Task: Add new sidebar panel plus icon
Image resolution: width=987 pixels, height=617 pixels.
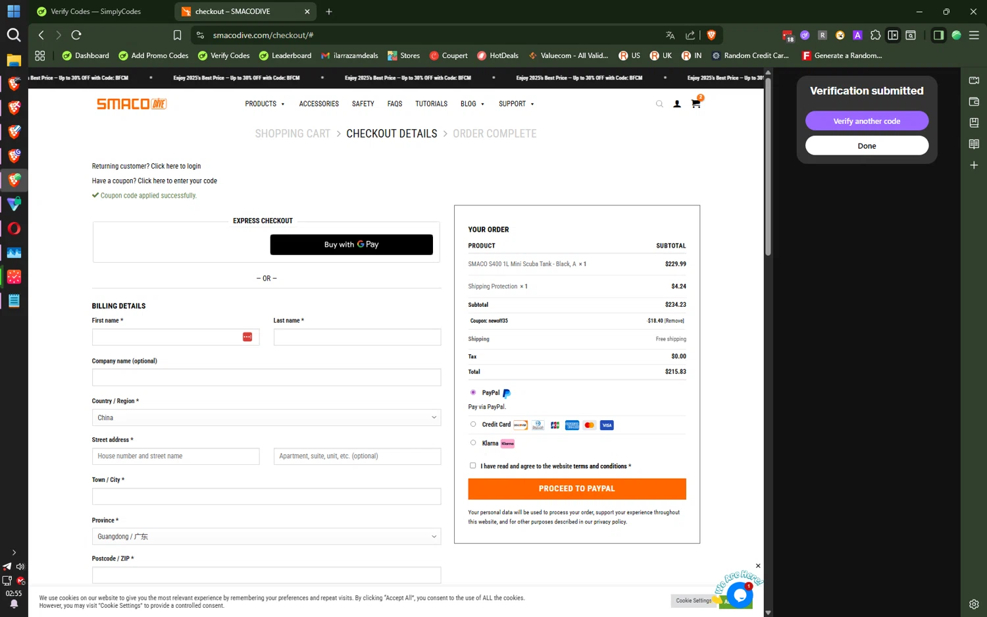Action: point(974,165)
